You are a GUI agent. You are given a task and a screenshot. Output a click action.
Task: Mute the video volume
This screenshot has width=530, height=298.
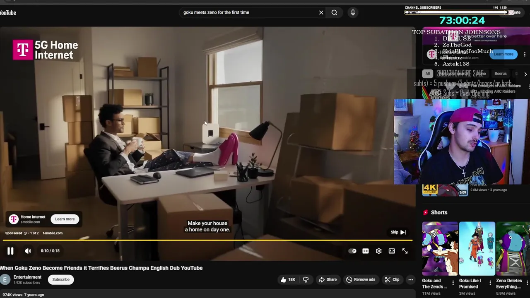tap(28, 251)
